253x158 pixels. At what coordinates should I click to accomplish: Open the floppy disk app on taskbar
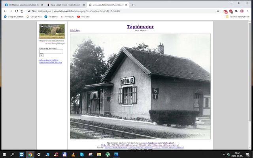click(x=65, y=154)
